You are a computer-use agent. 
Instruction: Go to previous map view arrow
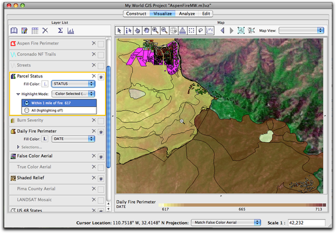[x=222, y=30]
